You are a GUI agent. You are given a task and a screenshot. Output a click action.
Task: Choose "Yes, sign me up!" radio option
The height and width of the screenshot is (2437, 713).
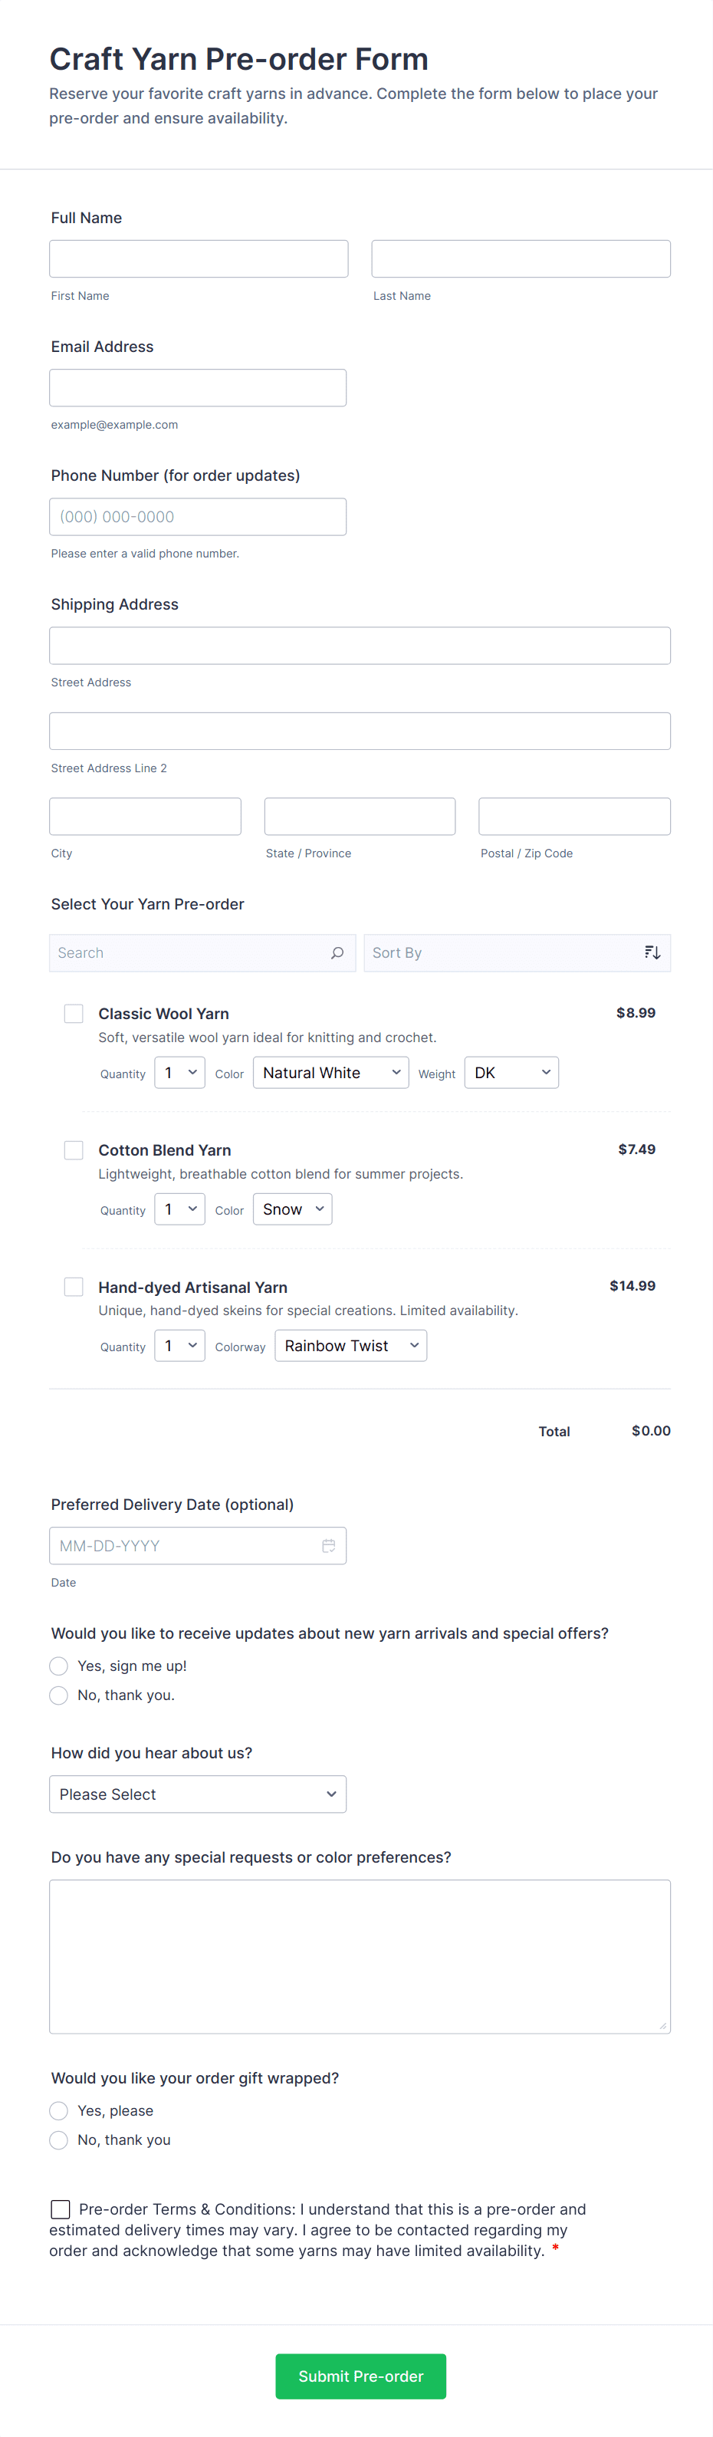pos(58,1666)
